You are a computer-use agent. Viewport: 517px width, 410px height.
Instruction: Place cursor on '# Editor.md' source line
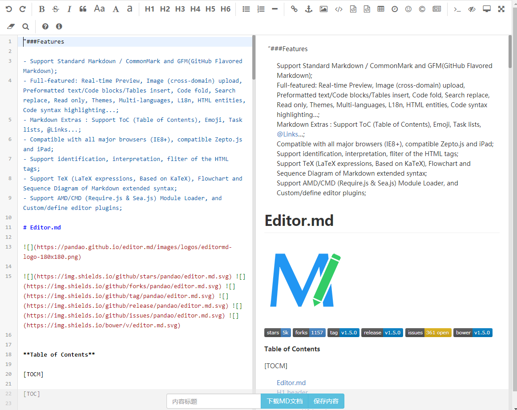point(42,227)
